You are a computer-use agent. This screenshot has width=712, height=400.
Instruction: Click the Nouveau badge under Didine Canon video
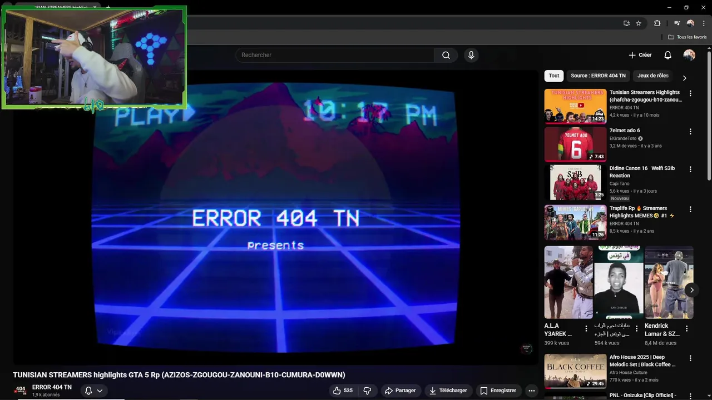[x=620, y=198]
